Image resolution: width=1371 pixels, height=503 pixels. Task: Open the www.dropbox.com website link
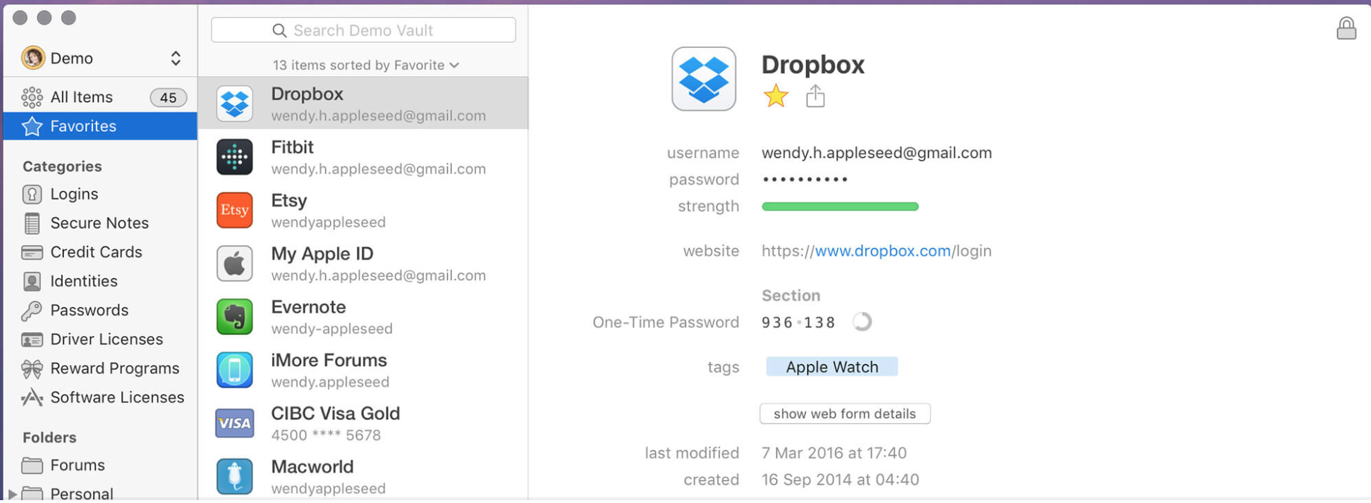[882, 251]
